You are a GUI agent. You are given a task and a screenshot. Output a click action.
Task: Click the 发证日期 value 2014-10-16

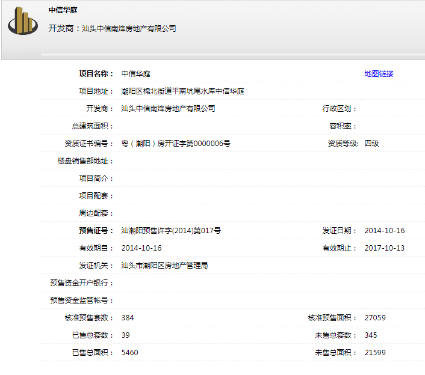(x=384, y=231)
